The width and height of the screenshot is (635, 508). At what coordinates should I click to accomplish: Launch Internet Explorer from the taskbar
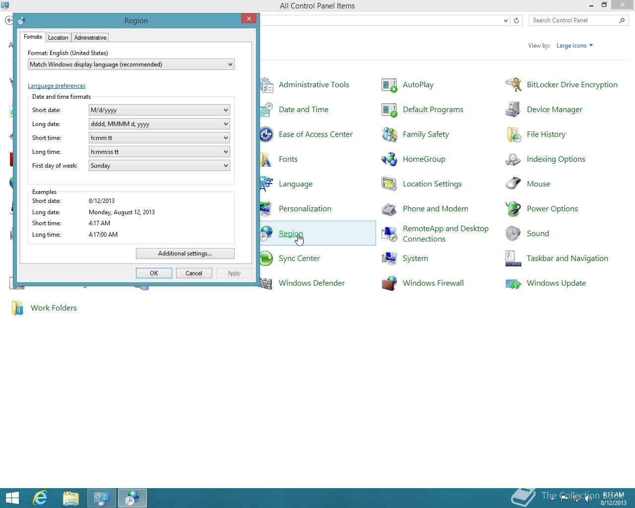click(x=40, y=498)
